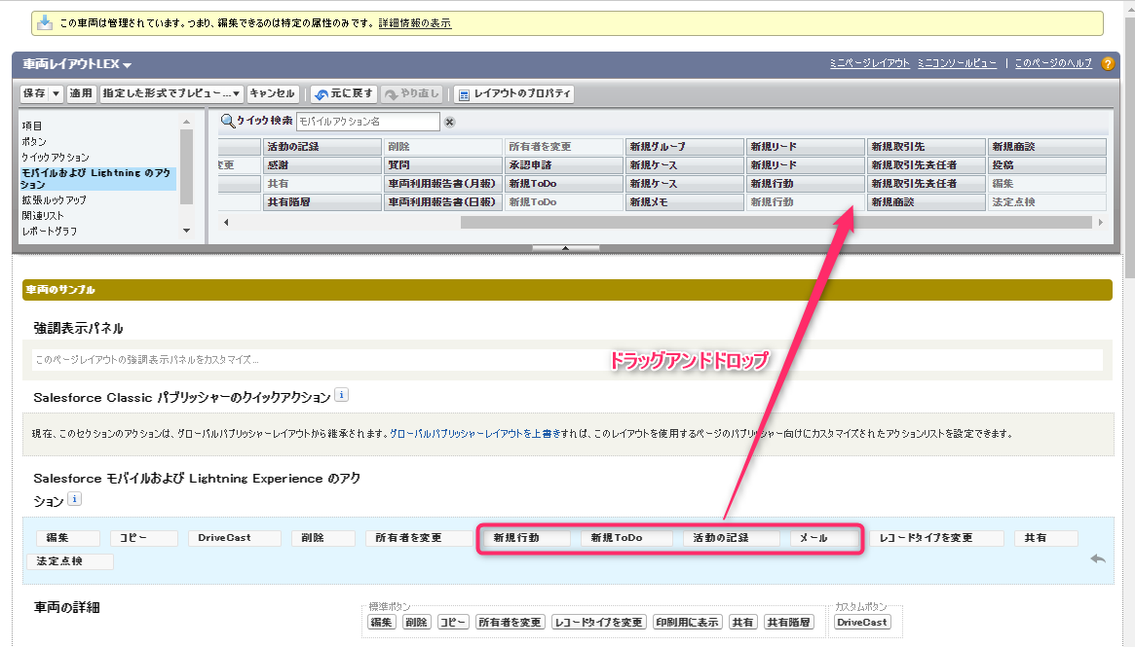Click the quick find magnifier icon
This screenshot has width=1135, height=647.
click(227, 121)
